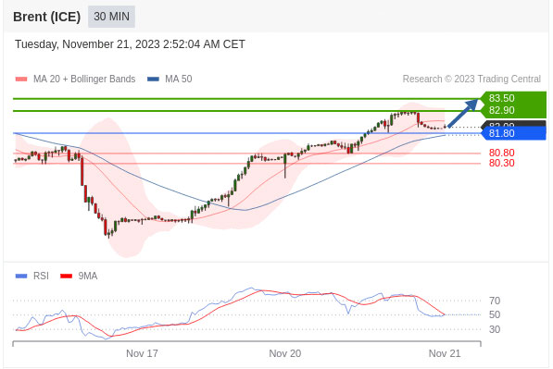Open the Research © 2023 Trading Central credit
The image size is (553, 369).
pos(471,79)
